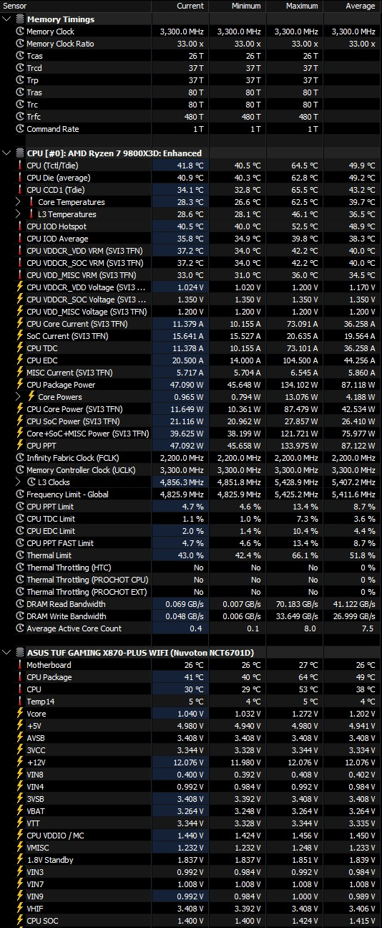
Task: Click the clock icon next to Infinity Fabric Clock (FCLK)
Action: point(20,457)
